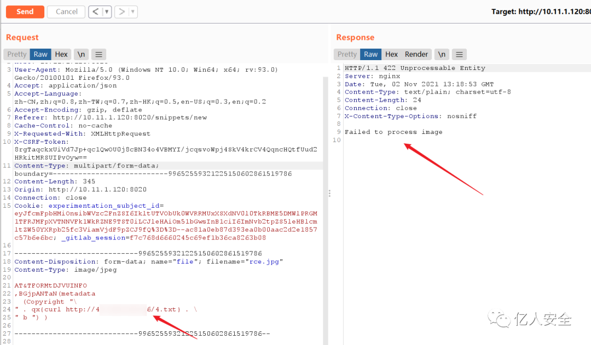Image resolution: width=591 pixels, height=345 pixels.
Task: Click the Referer header line
Action: pyautogui.click(x=111, y=118)
